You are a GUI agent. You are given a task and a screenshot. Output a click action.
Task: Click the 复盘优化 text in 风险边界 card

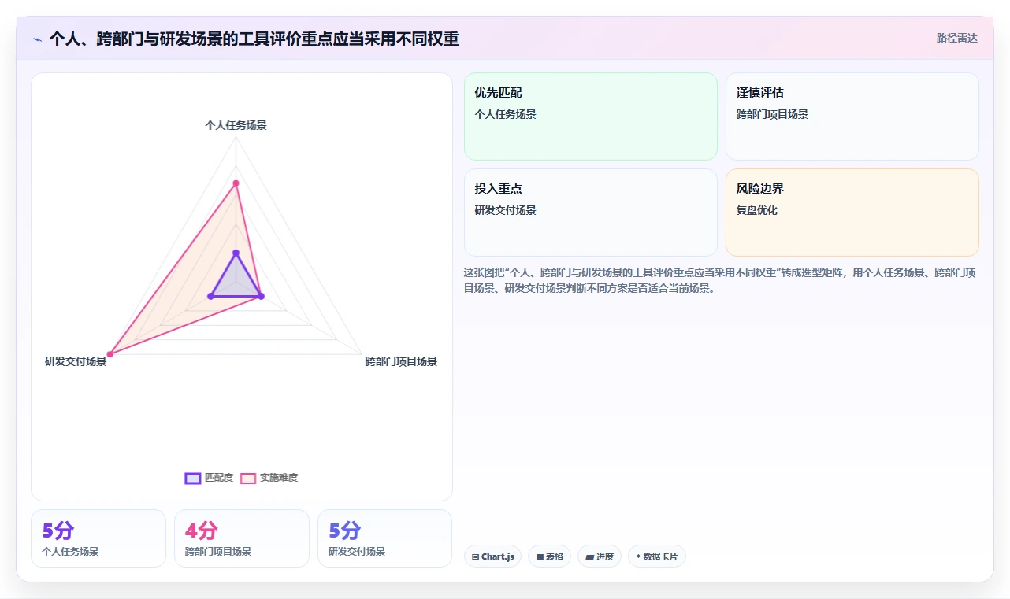pos(757,210)
